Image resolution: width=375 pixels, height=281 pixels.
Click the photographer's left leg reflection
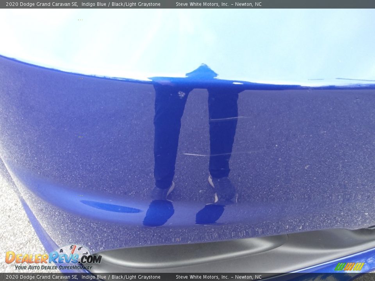tap(168, 137)
